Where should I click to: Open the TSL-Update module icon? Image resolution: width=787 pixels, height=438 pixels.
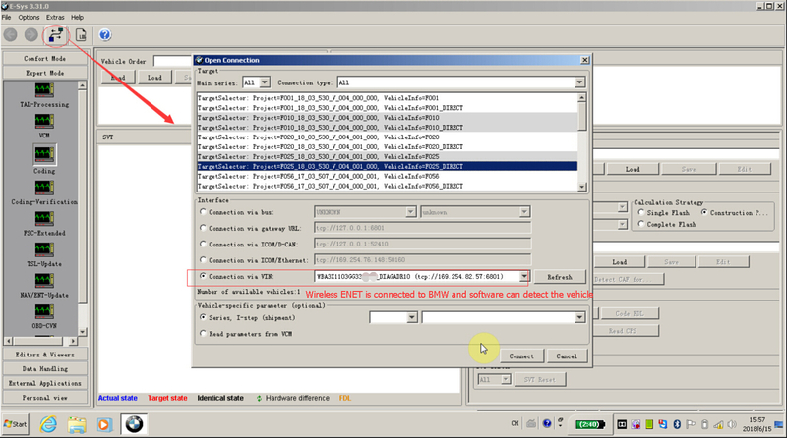click(x=44, y=249)
